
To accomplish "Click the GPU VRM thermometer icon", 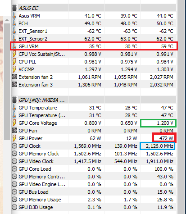I will tap(14, 46).
